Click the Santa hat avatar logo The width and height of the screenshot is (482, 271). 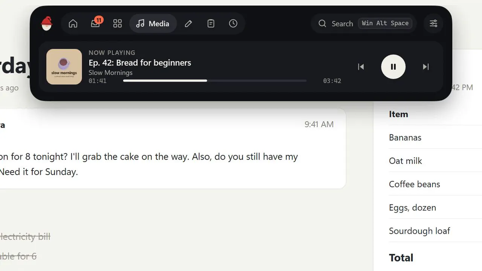click(47, 24)
